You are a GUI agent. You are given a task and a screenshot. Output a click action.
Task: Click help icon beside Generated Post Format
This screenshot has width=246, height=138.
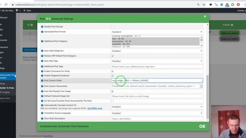42,32
